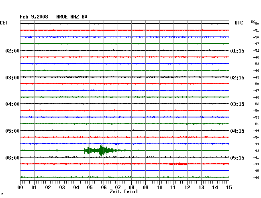Click the red trace disturbance below 06:00
261x198 pixels.
pos(179,164)
